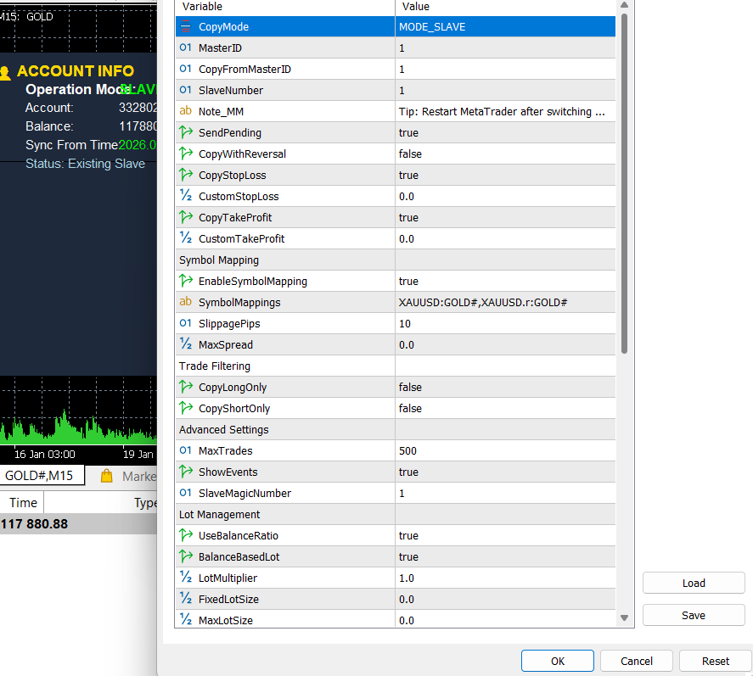Click the integer icon next to MasterID

pyautogui.click(x=185, y=47)
